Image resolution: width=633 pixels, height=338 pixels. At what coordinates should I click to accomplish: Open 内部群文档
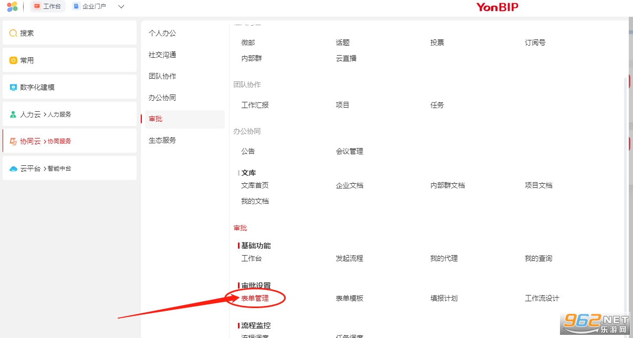click(448, 185)
